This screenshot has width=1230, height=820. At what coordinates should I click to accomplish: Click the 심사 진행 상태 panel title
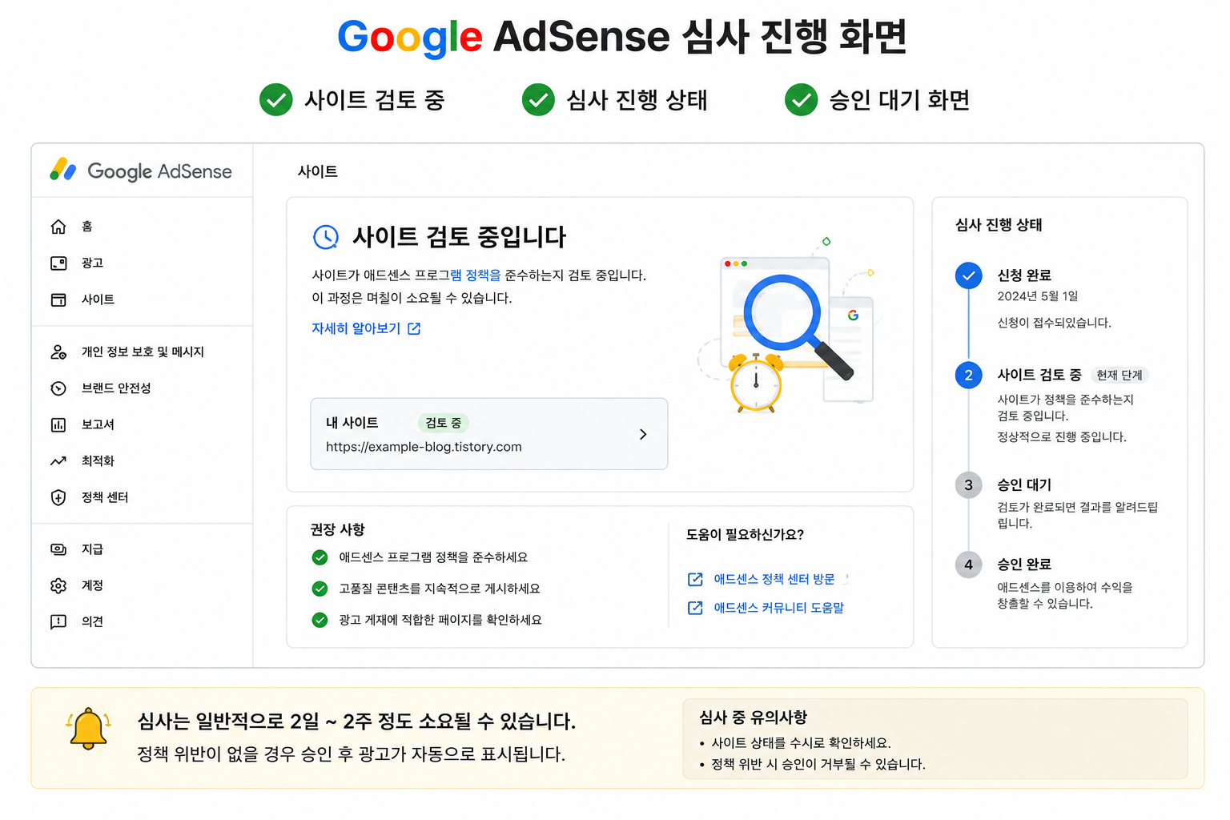point(999,225)
